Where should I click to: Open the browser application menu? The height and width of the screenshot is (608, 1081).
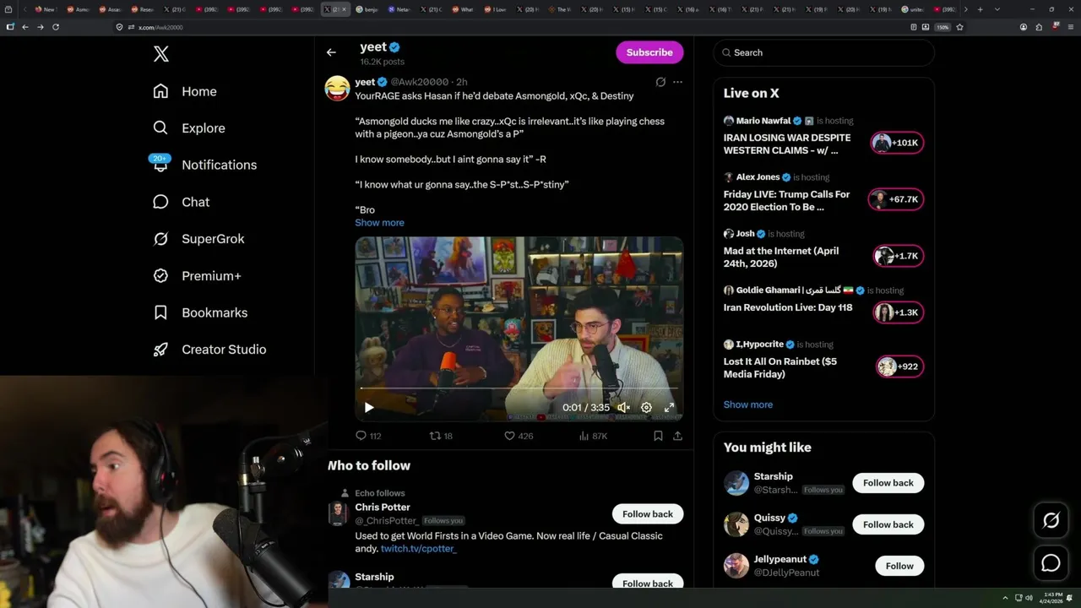coord(1071,27)
